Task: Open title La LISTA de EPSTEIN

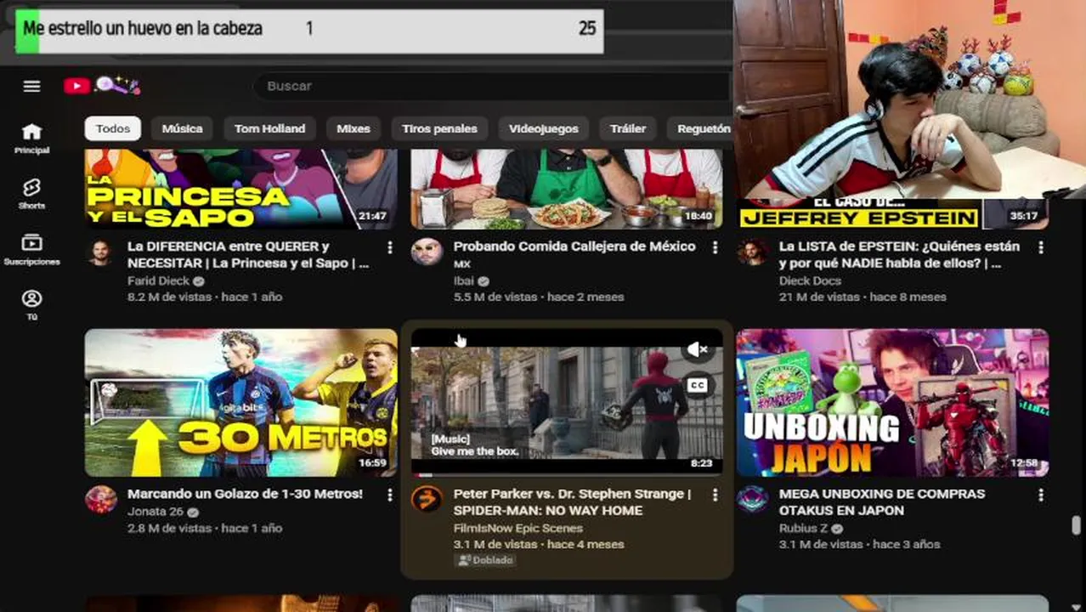Action: (899, 255)
